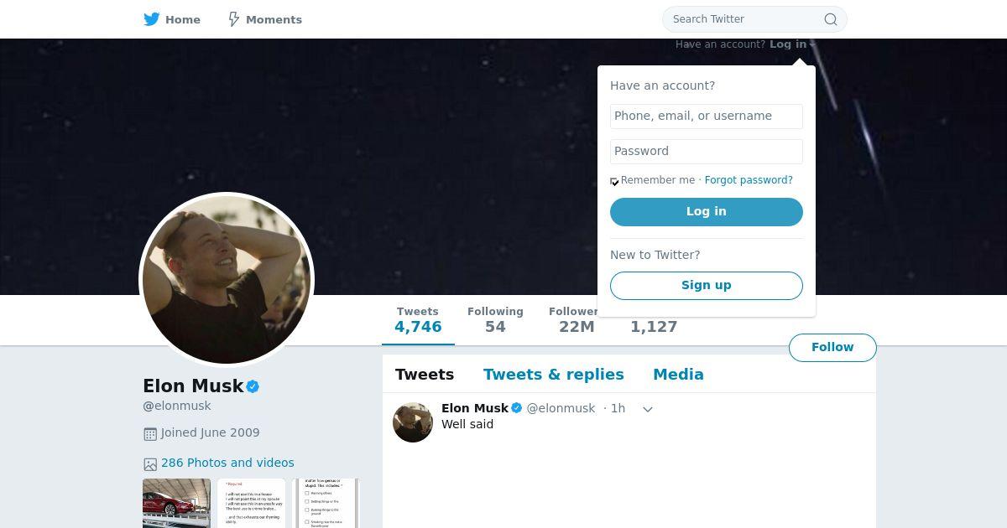Click the verified badge in the tweet header
The image size is (1007, 528).
click(517, 408)
